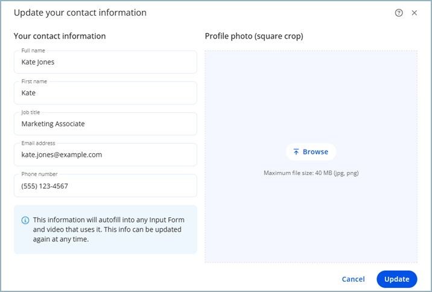The image size is (432, 292).
Task: Click the upload arrow icon beside Browse
Action: click(296, 152)
